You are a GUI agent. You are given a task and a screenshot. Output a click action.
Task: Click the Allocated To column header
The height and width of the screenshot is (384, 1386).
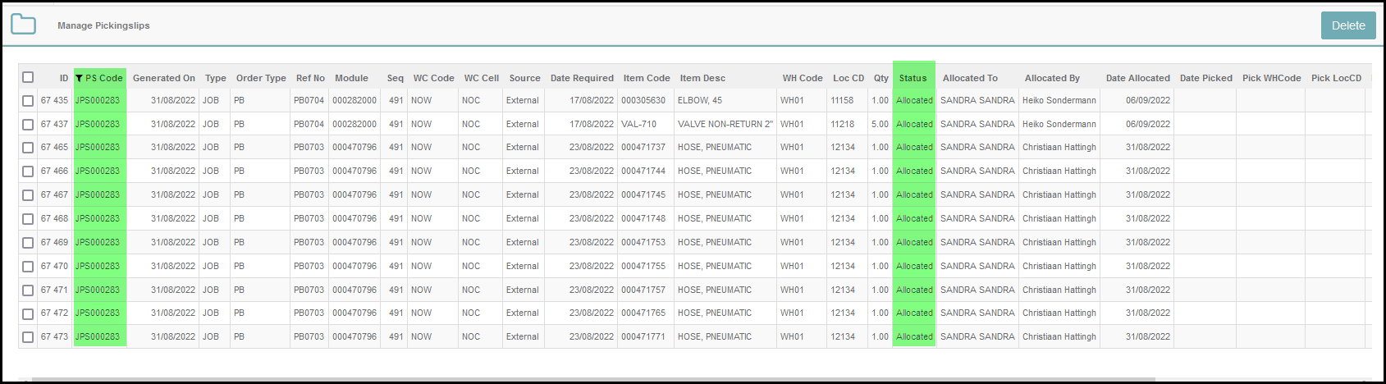click(970, 78)
